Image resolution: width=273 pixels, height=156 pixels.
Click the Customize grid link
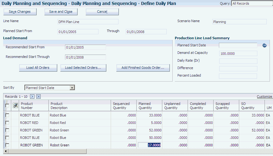pyautogui.click(x=264, y=97)
